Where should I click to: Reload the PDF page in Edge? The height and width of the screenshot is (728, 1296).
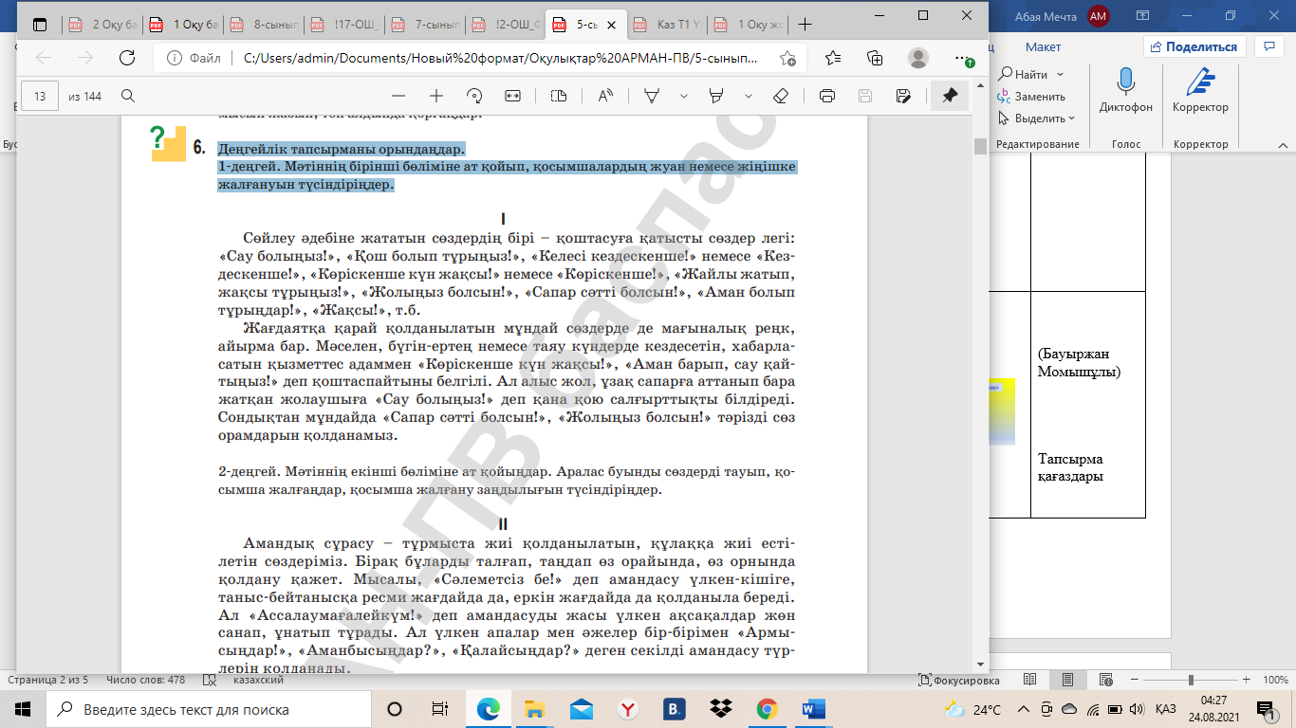coord(127,58)
